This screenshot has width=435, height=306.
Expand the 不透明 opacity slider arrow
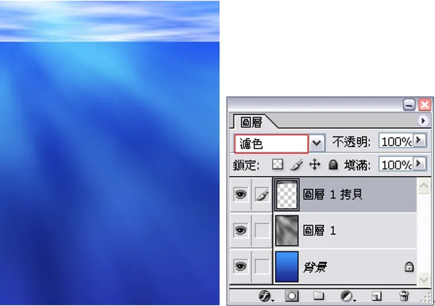coord(419,141)
